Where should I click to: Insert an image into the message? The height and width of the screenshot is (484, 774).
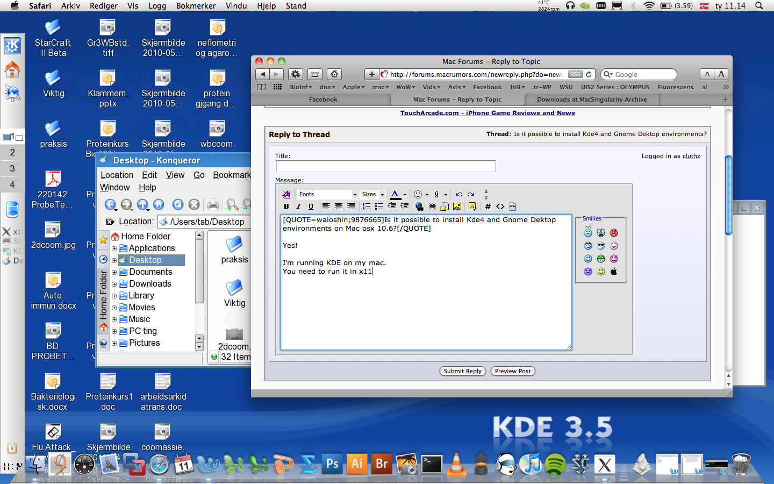pos(457,207)
